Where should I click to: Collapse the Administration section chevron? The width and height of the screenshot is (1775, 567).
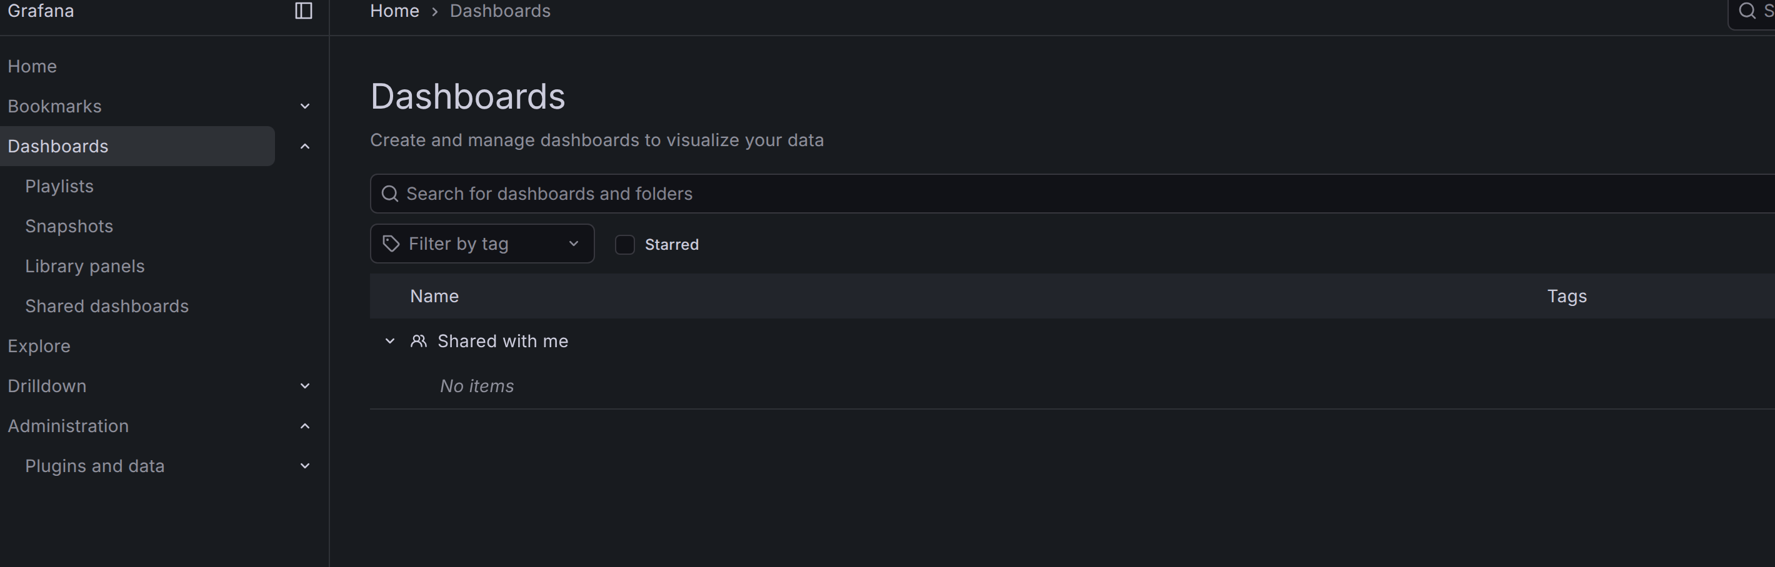pos(304,426)
